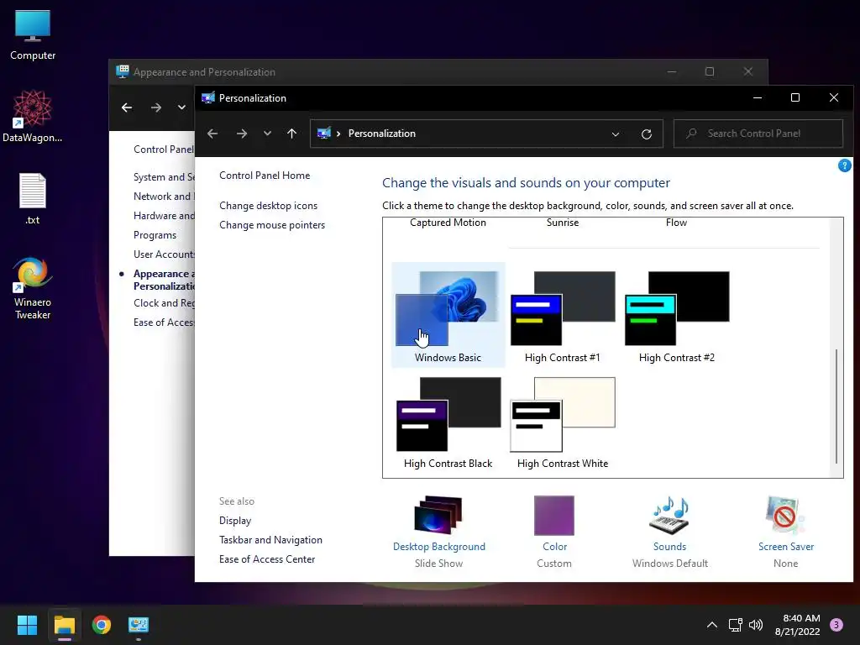The image size is (860, 645).
Task: Open Change desktop icons link
Action: pos(268,206)
